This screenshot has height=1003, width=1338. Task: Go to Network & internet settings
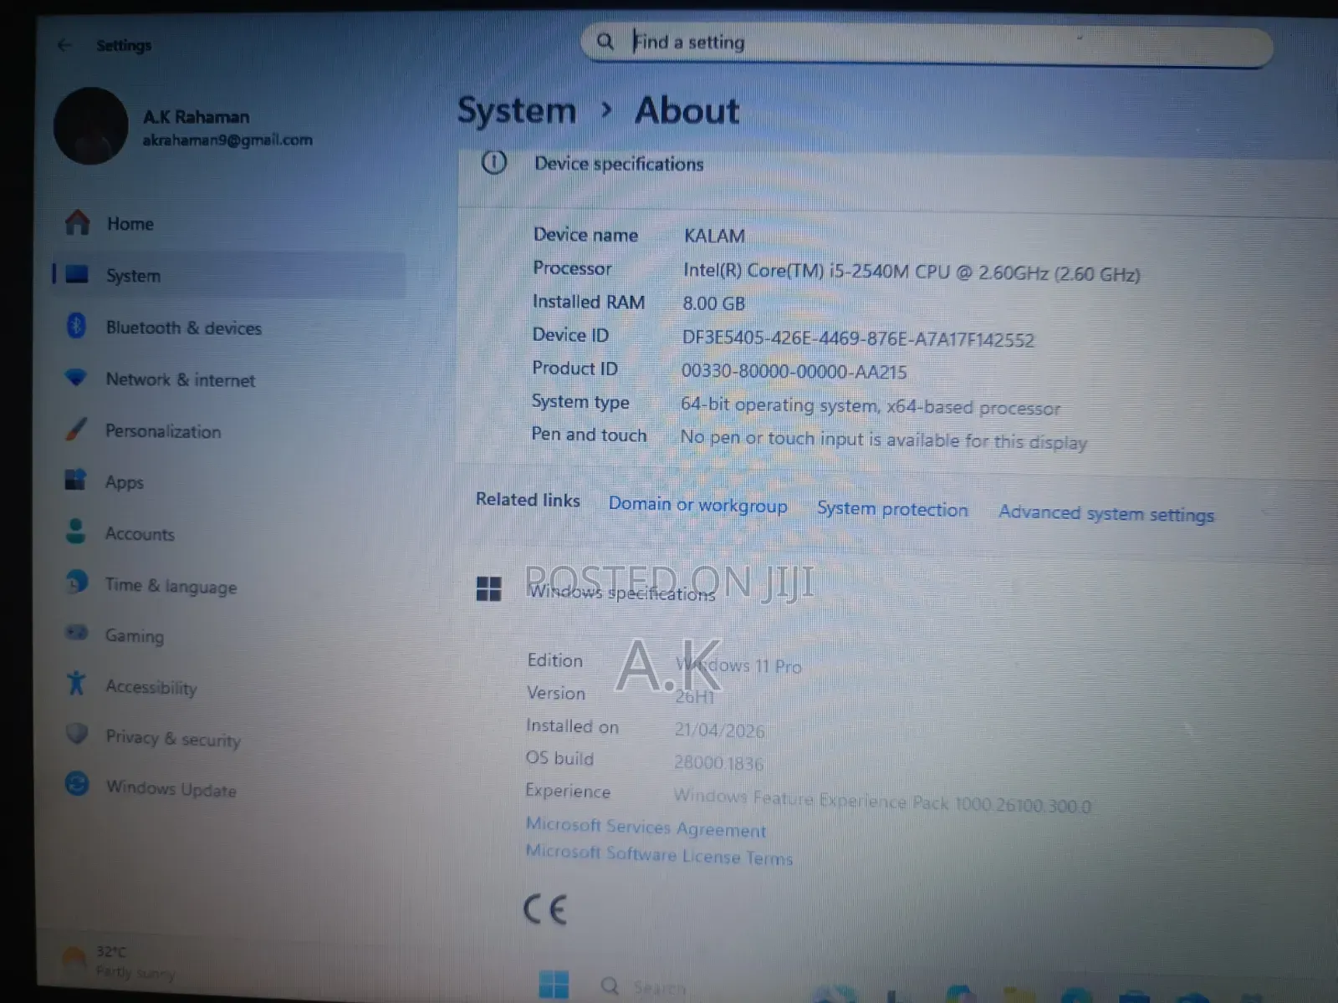[x=228, y=379]
